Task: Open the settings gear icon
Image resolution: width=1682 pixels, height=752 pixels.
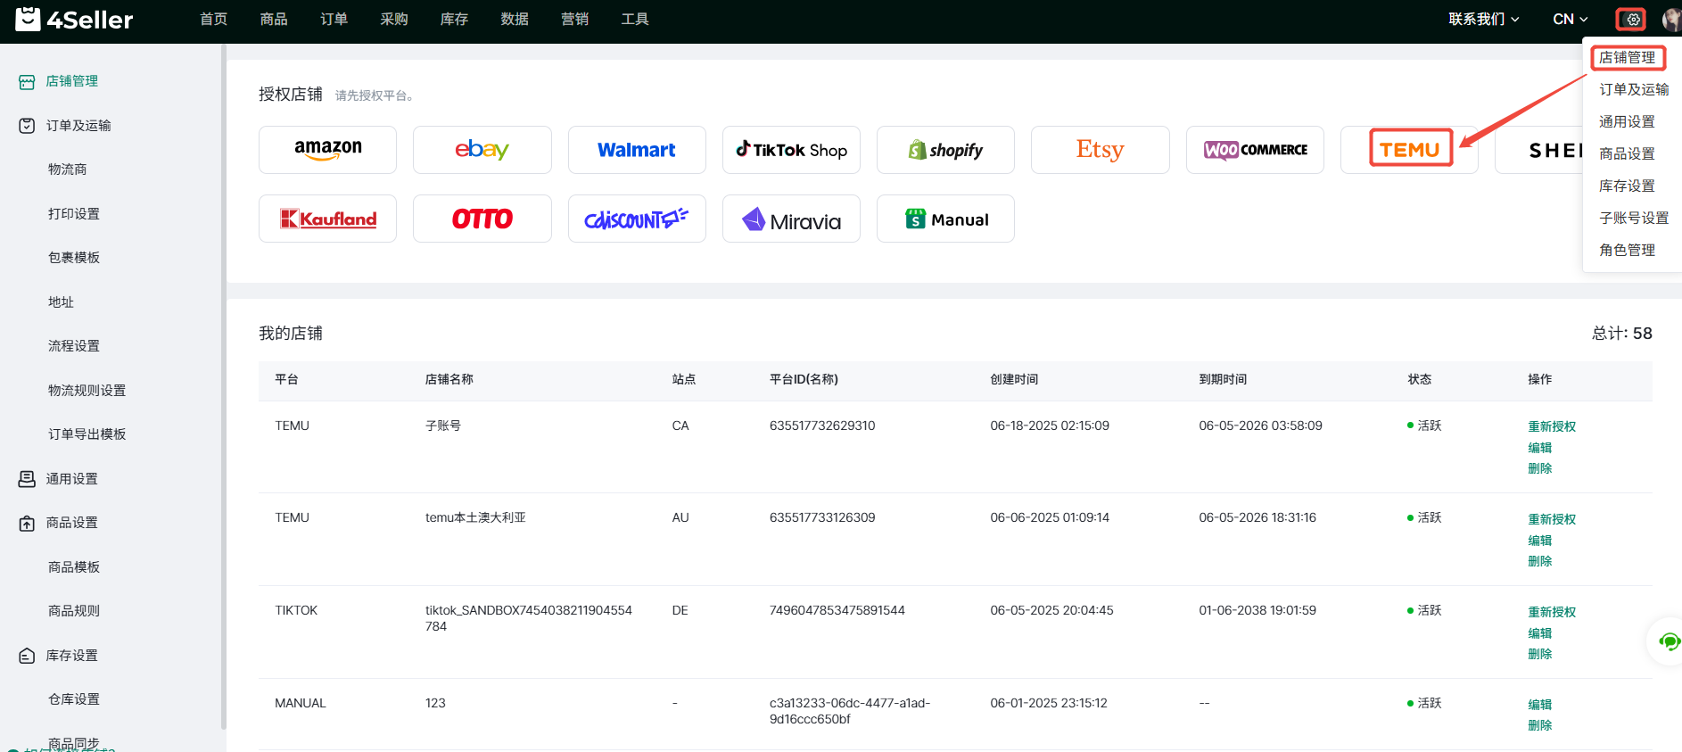Action: 1633,19
